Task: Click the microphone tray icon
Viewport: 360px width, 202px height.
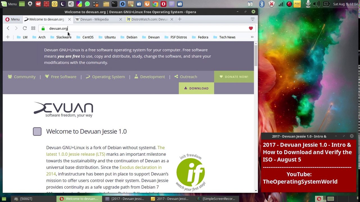Action: point(308,4)
